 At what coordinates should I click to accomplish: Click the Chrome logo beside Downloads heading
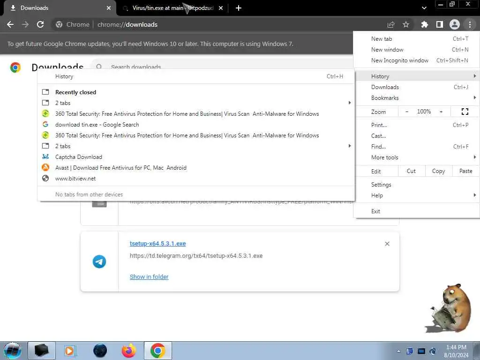15,67
